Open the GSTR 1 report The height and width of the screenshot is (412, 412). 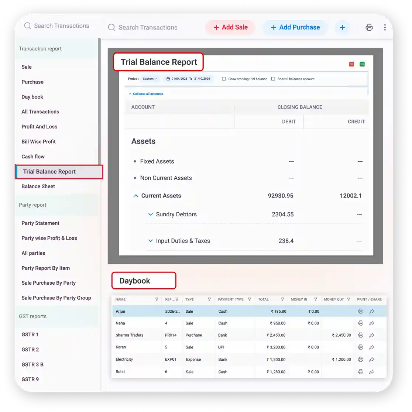pos(30,334)
